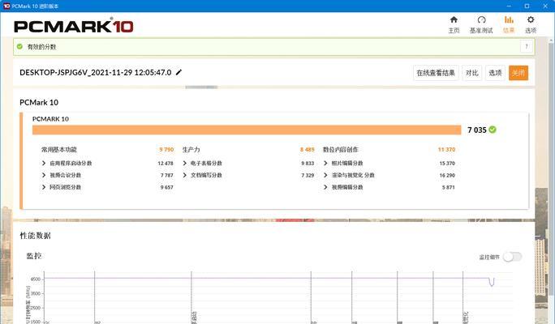
Task: Expand 电子表格分数 row
Action: point(185,164)
